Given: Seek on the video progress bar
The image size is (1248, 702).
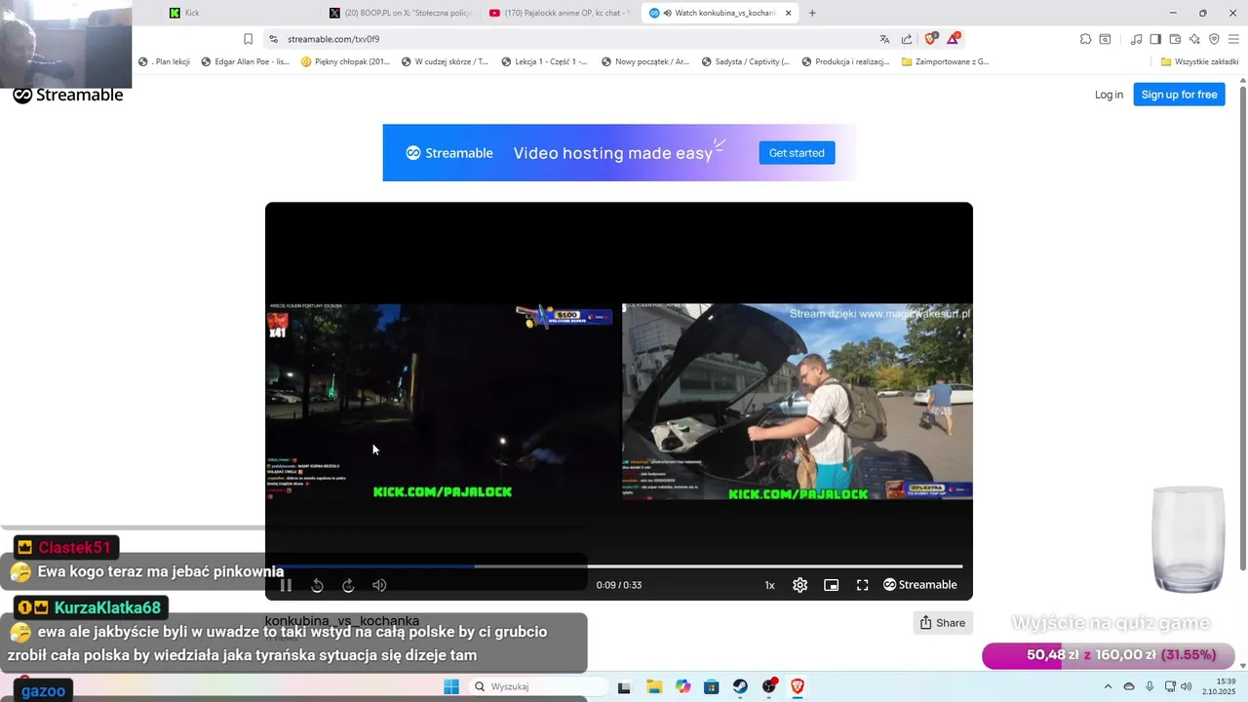Looking at the screenshot, I should click(x=619, y=565).
